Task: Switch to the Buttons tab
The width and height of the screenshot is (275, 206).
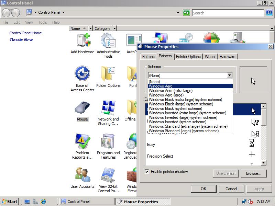Action: tap(148, 57)
